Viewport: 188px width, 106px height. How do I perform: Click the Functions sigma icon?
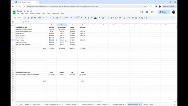pyautogui.click(x=147, y=18)
